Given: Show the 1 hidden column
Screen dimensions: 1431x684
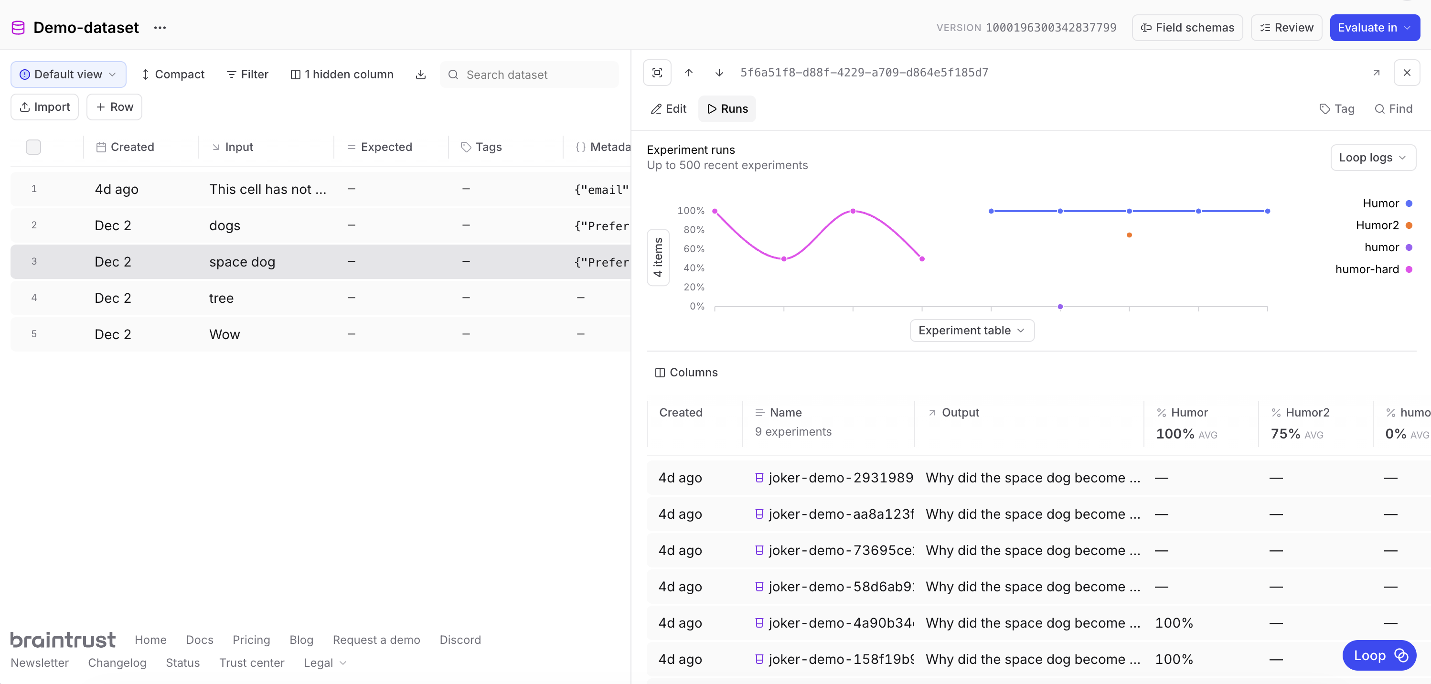Looking at the screenshot, I should [x=342, y=74].
